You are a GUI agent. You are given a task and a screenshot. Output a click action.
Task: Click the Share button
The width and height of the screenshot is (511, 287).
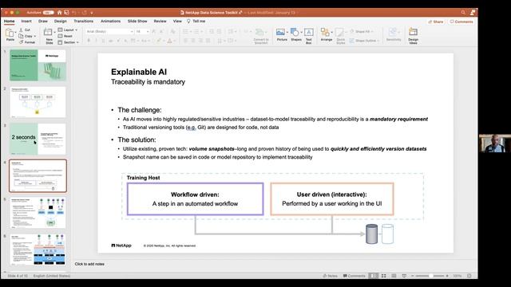(x=436, y=22)
